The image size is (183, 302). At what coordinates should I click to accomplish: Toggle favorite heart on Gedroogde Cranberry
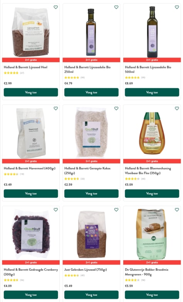pos(56,210)
